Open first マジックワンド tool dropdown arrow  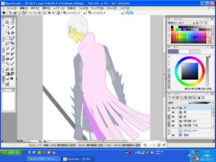coord(84,13)
